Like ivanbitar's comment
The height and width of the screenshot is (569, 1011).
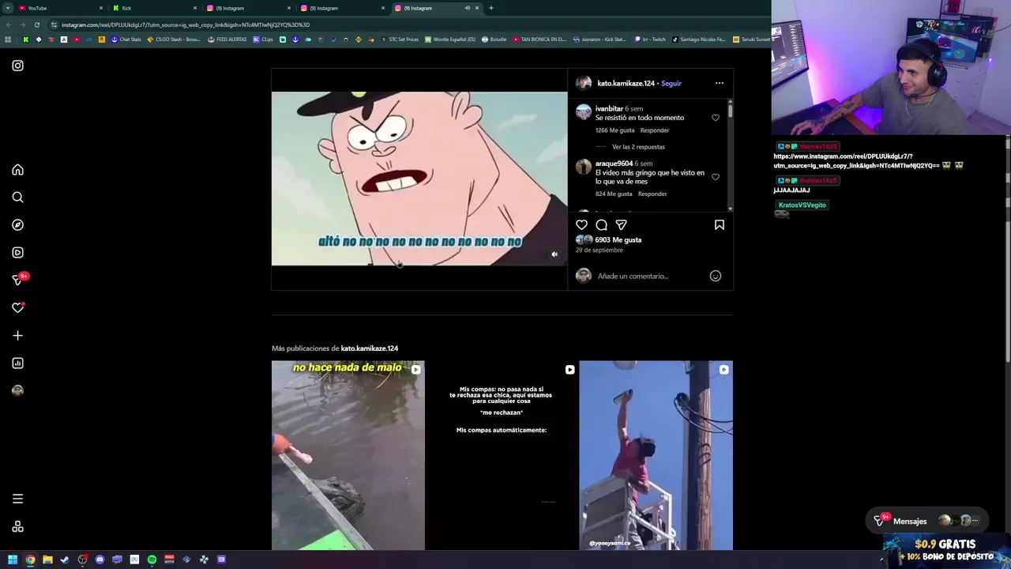(x=716, y=118)
